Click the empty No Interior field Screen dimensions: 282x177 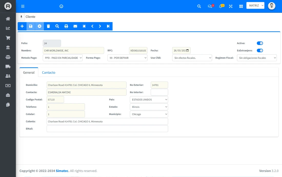(159, 92)
